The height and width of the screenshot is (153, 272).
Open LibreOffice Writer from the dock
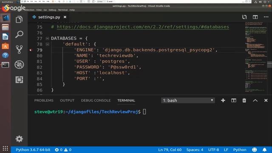[x=5, y=37]
